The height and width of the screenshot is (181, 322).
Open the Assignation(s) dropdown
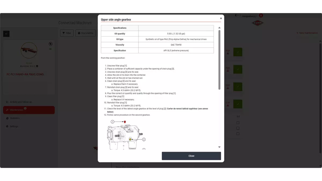(x=249, y=16)
